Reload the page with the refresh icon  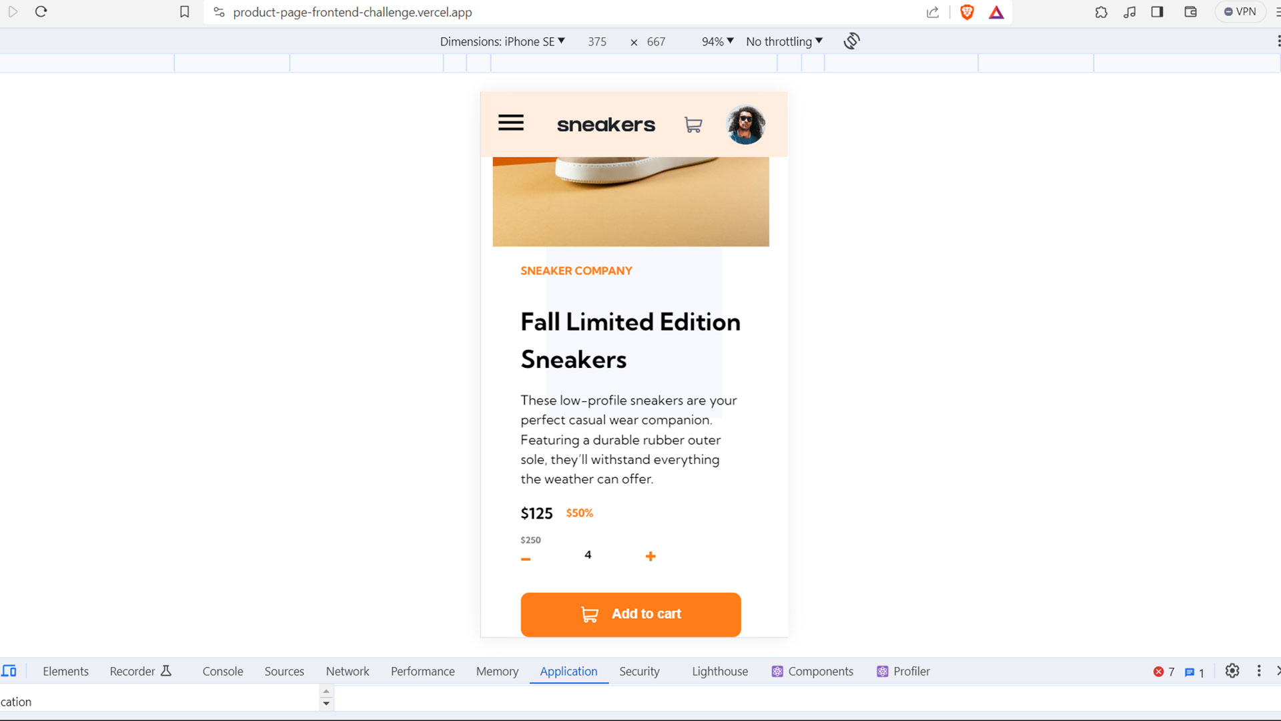pyautogui.click(x=41, y=11)
